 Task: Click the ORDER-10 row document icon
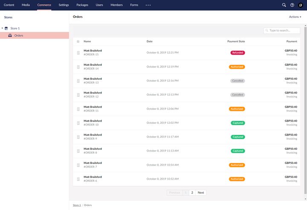(78, 123)
